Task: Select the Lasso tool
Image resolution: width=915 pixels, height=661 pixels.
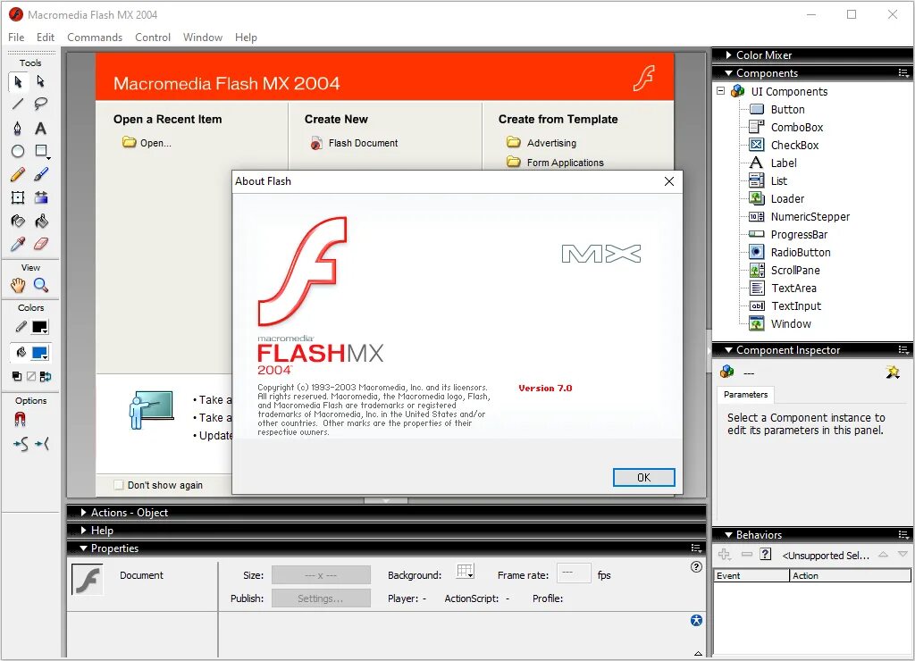Action: pyautogui.click(x=41, y=105)
